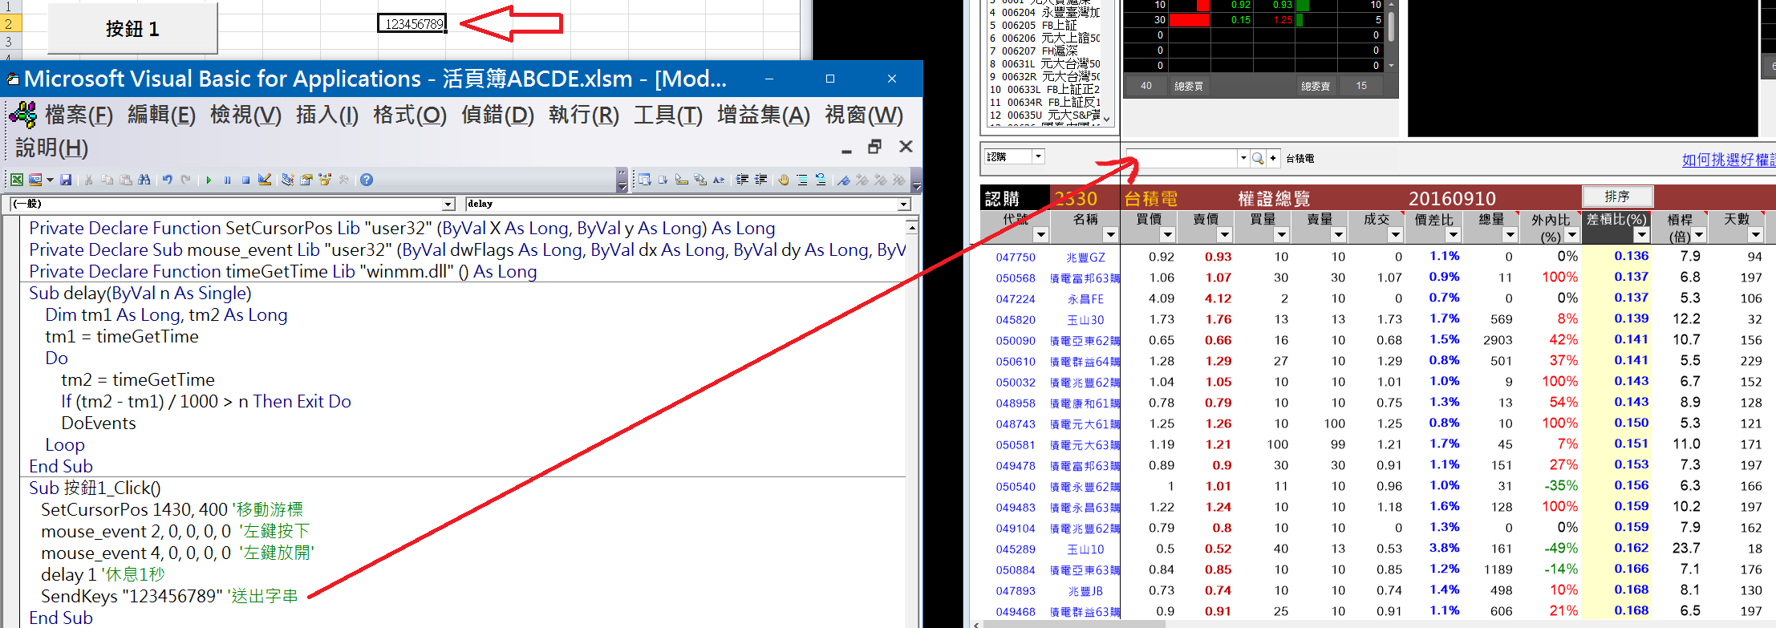Click the Reset (stop) square icon
The image size is (1776, 628).
[245, 180]
